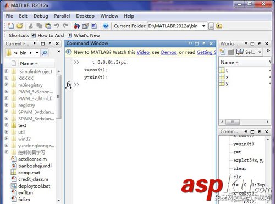Click the Workspace horizontal scrollbar thumb

point(233,122)
